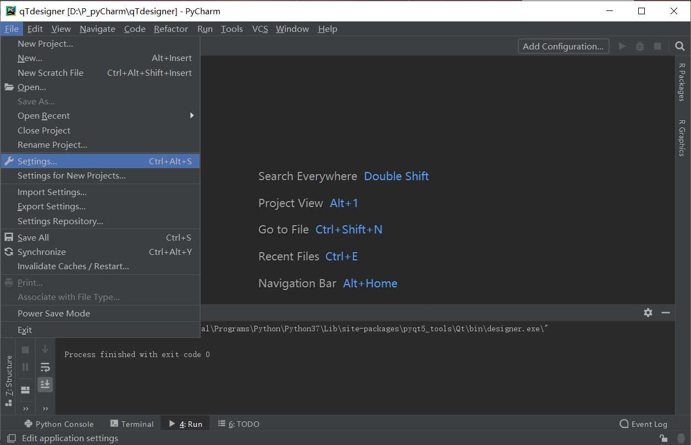The width and height of the screenshot is (691, 445).
Task: Open the Event Log
Action: (x=643, y=424)
